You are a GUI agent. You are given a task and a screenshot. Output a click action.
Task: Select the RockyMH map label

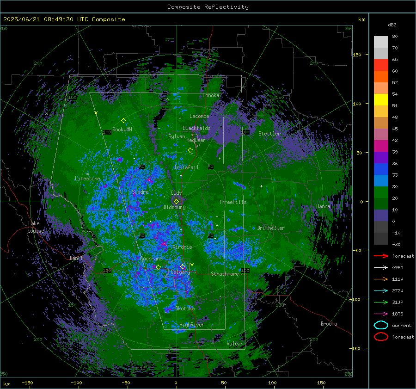pyautogui.click(x=122, y=130)
